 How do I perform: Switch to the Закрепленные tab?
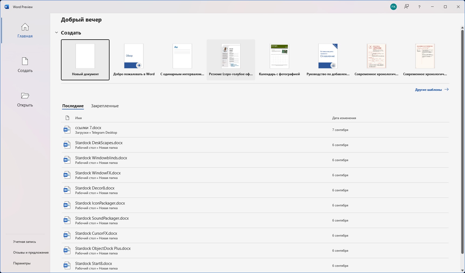point(105,106)
